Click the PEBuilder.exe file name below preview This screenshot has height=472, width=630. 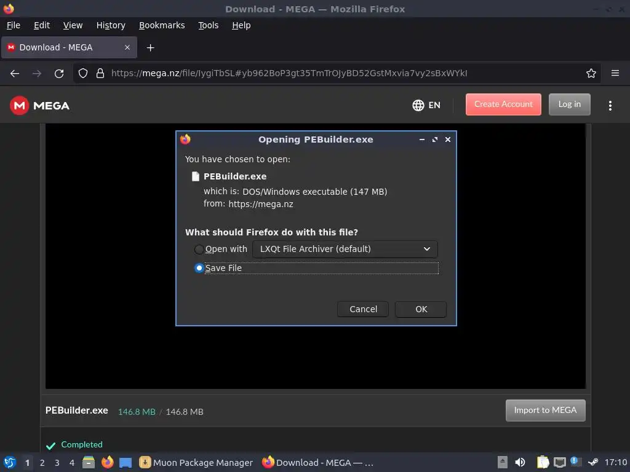pyautogui.click(x=77, y=411)
